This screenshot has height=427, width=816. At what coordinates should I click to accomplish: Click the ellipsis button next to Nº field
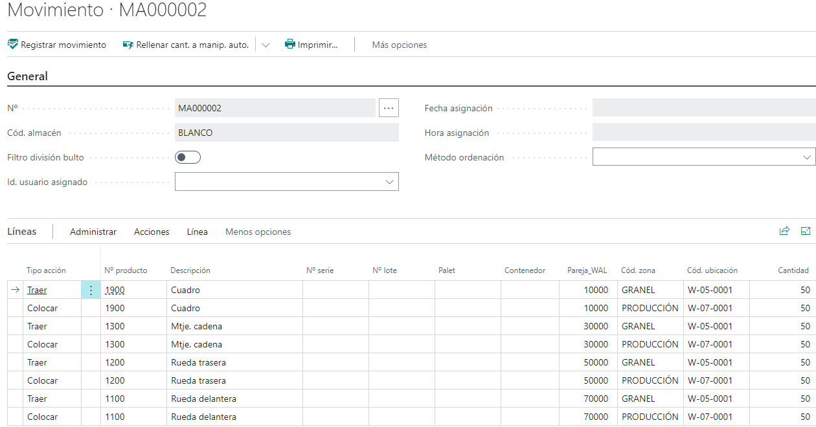[x=389, y=108]
